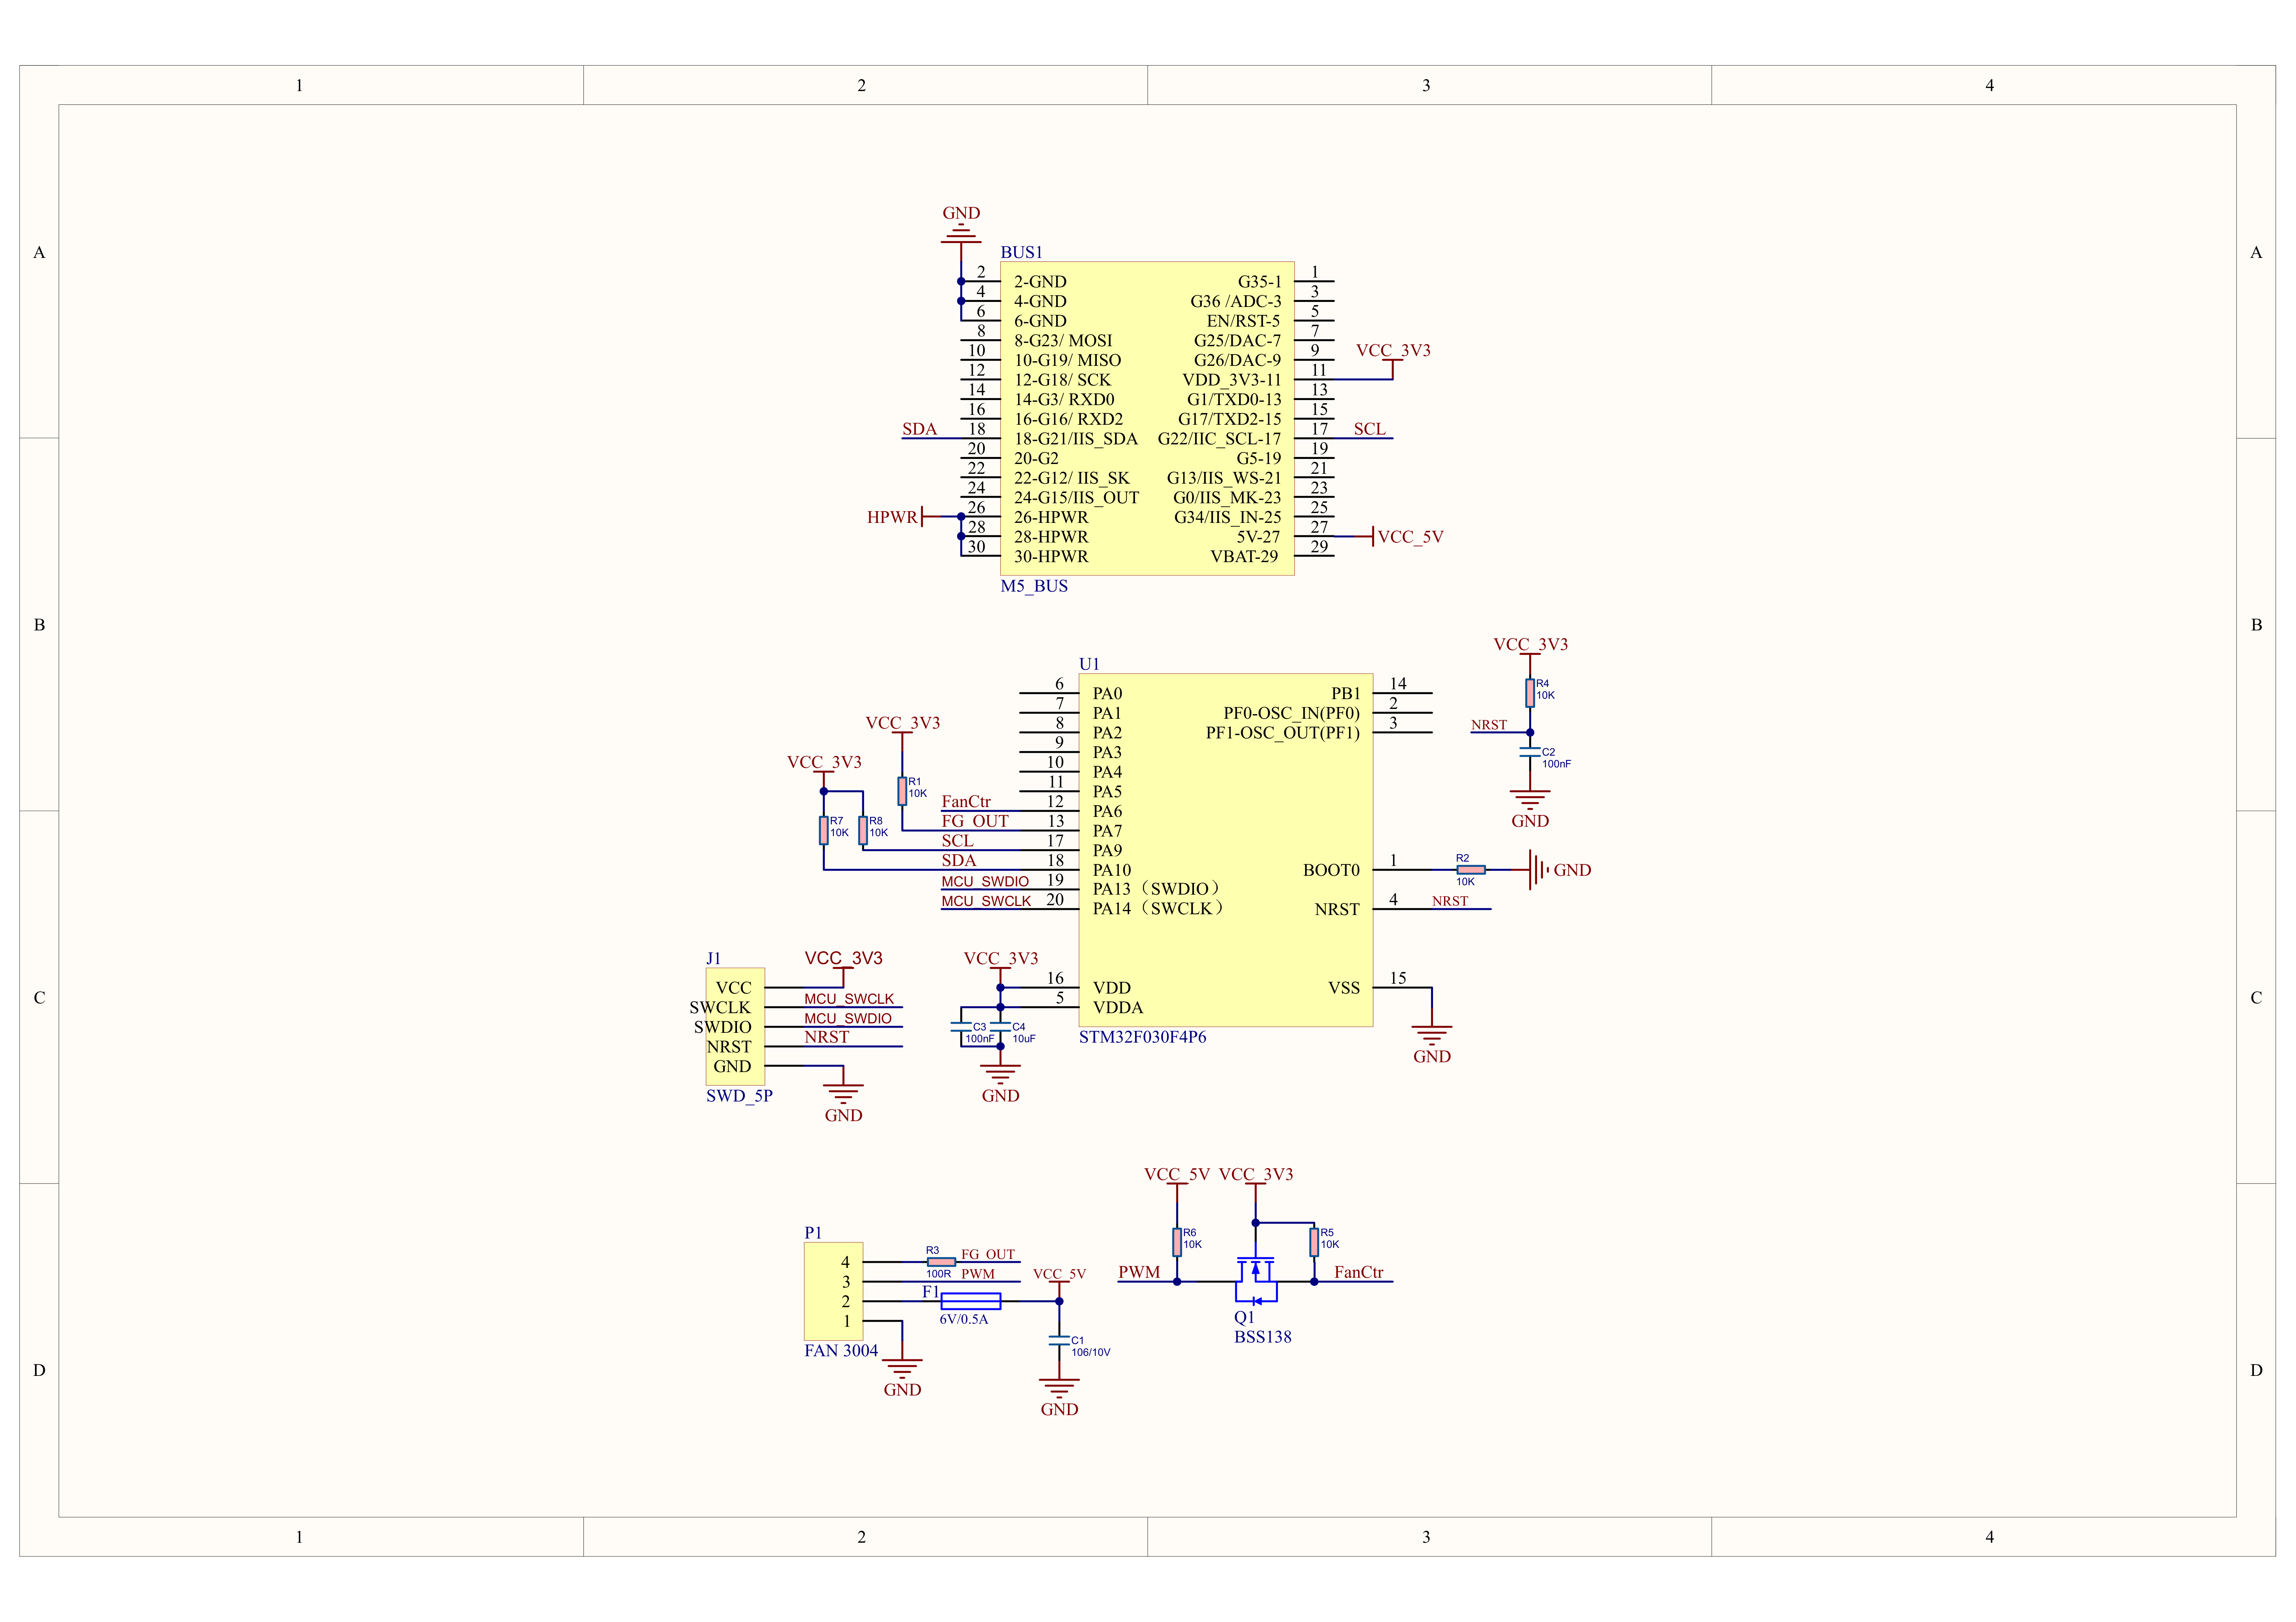Screen dimensions: 2296x1622
Task: Click the BOOT0 pin name on U1
Action: [1331, 870]
